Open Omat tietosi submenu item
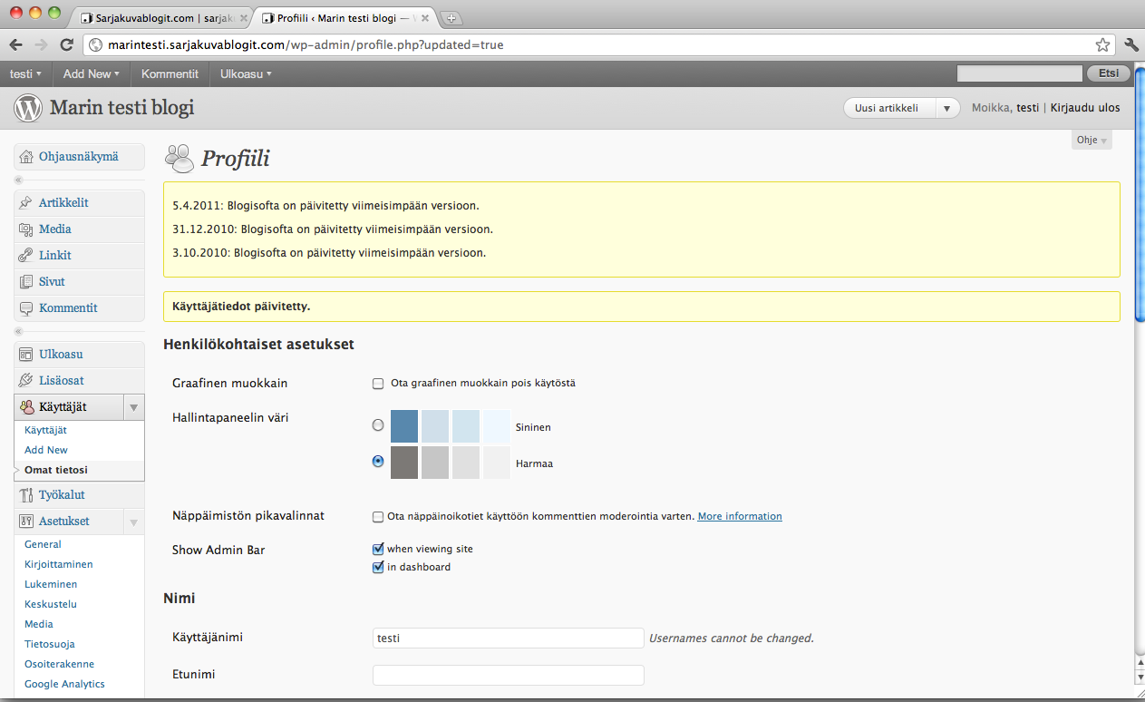Image resolution: width=1145 pixels, height=702 pixels. coord(56,470)
